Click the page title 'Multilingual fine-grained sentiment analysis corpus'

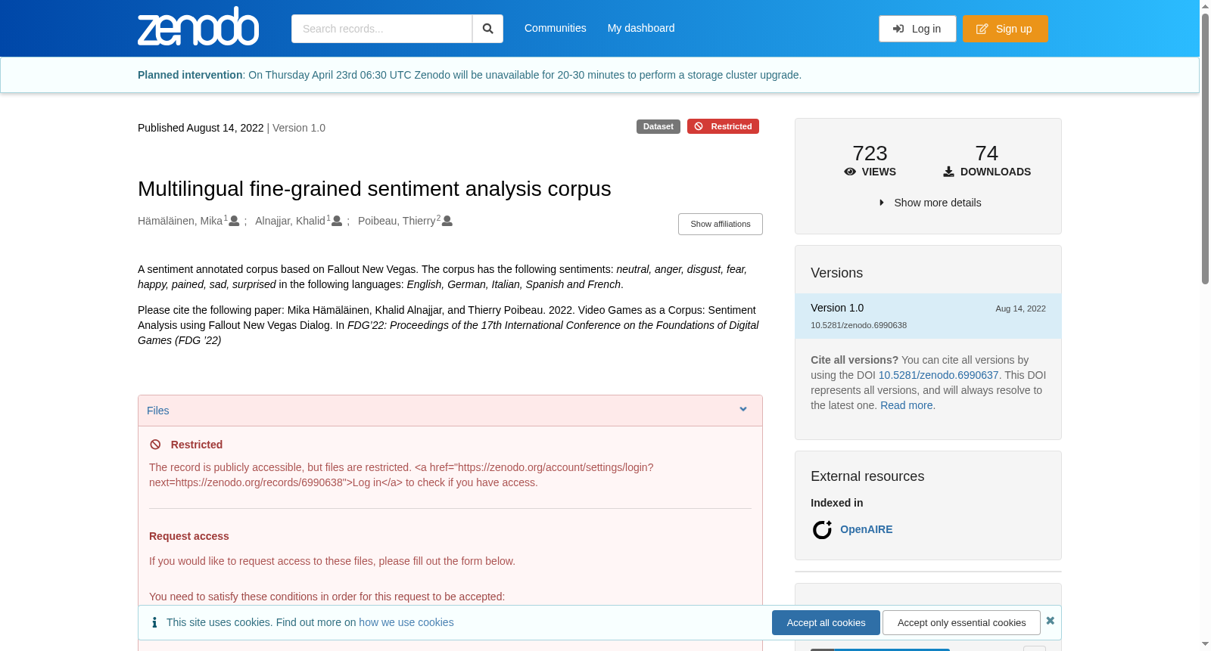coord(374,188)
